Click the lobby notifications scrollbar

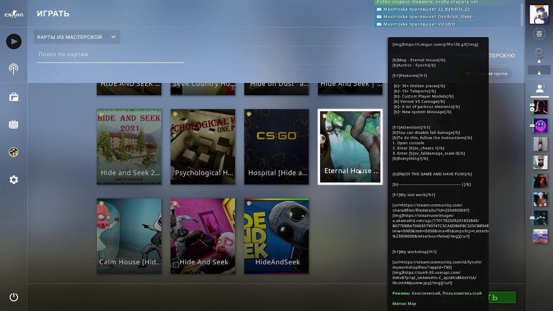tap(522, 14)
